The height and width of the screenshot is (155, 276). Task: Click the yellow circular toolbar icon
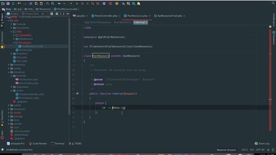(117, 3)
